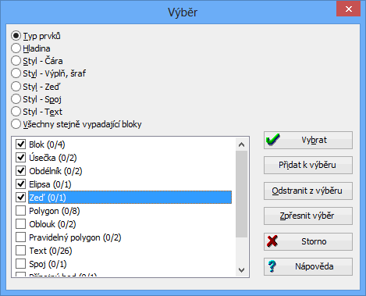Click the Odstranit z výběru button
366x296 pixels.
308,191
